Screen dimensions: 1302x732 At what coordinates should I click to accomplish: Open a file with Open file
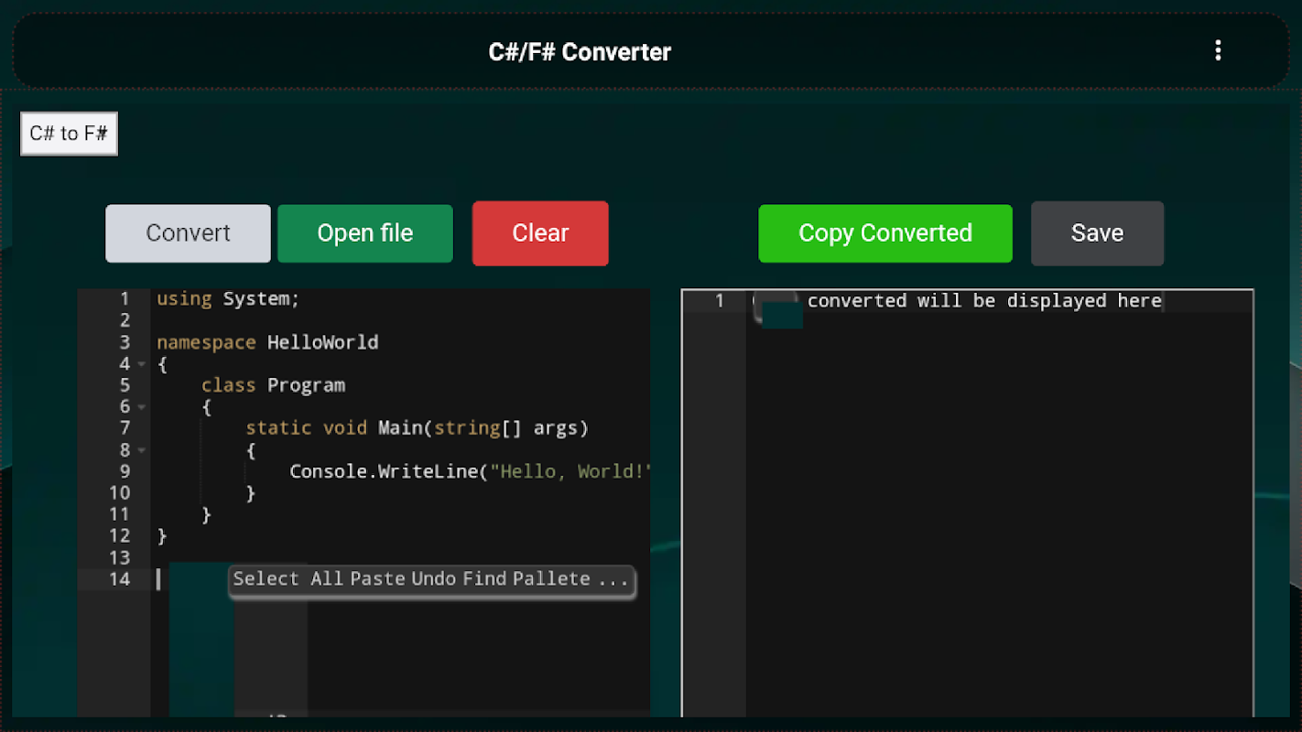(365, 233)
